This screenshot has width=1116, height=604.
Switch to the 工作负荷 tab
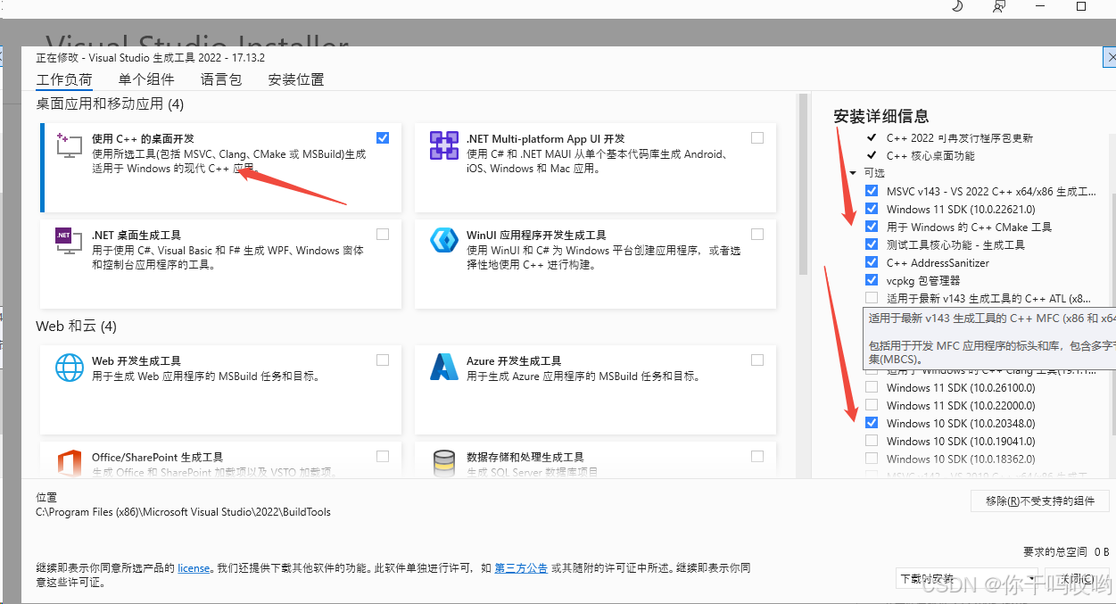click(x=63, y=79)
